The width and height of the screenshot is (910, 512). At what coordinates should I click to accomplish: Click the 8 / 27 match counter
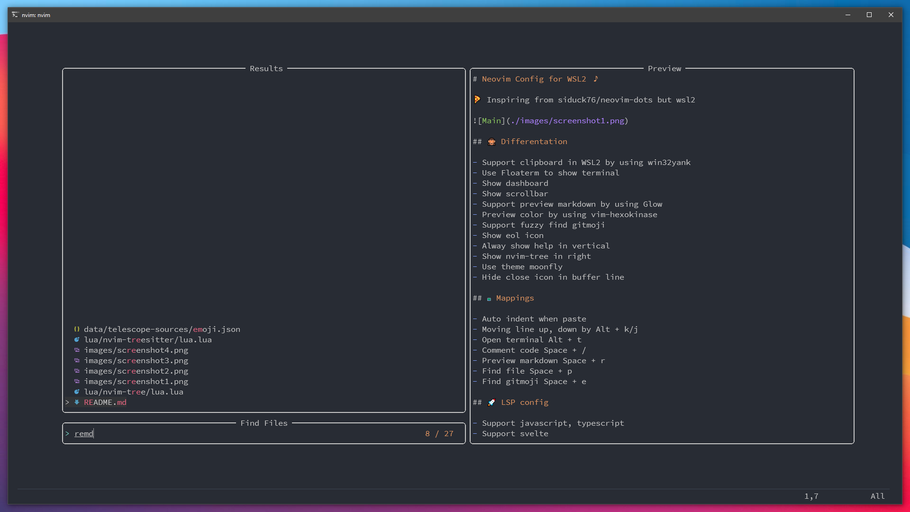[439, 433]
